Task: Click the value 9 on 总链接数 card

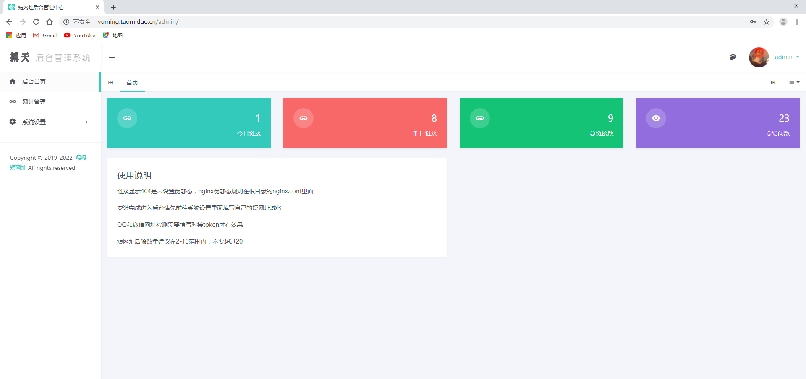Action: [610, 118]
